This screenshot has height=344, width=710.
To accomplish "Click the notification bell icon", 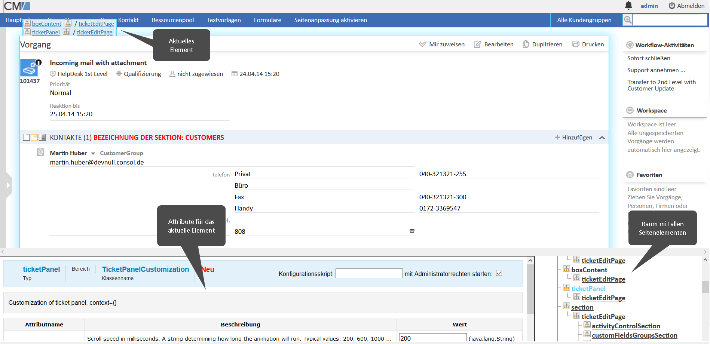I will [x=628, y=6].
